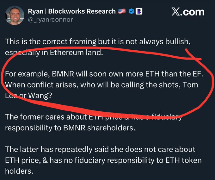Click the X.com logo watermark
215x180 pixels.
[x=188, y=12]
